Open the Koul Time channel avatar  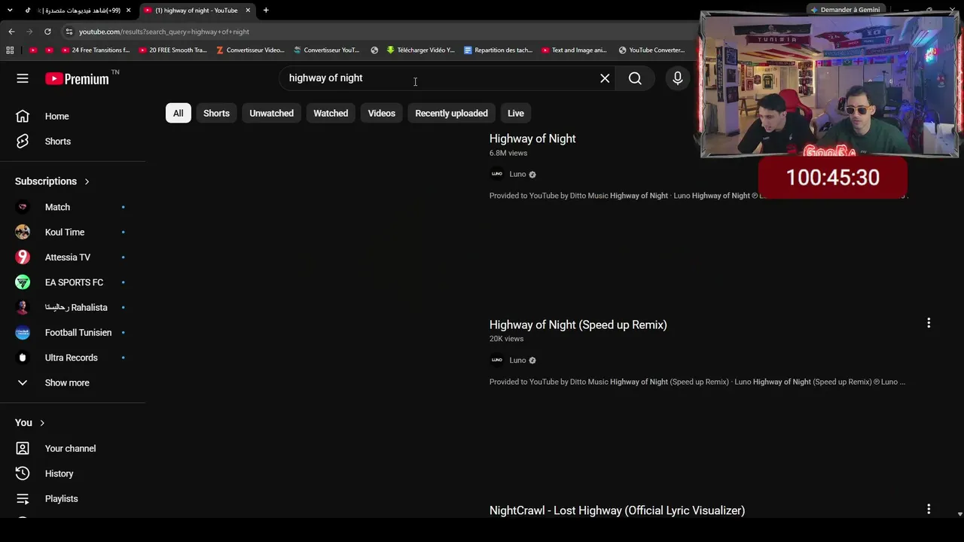coord(23,232)
